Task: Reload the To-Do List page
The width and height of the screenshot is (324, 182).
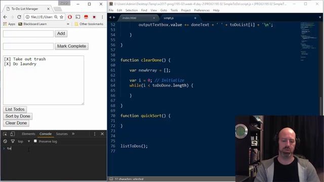Action: point(19,17)
